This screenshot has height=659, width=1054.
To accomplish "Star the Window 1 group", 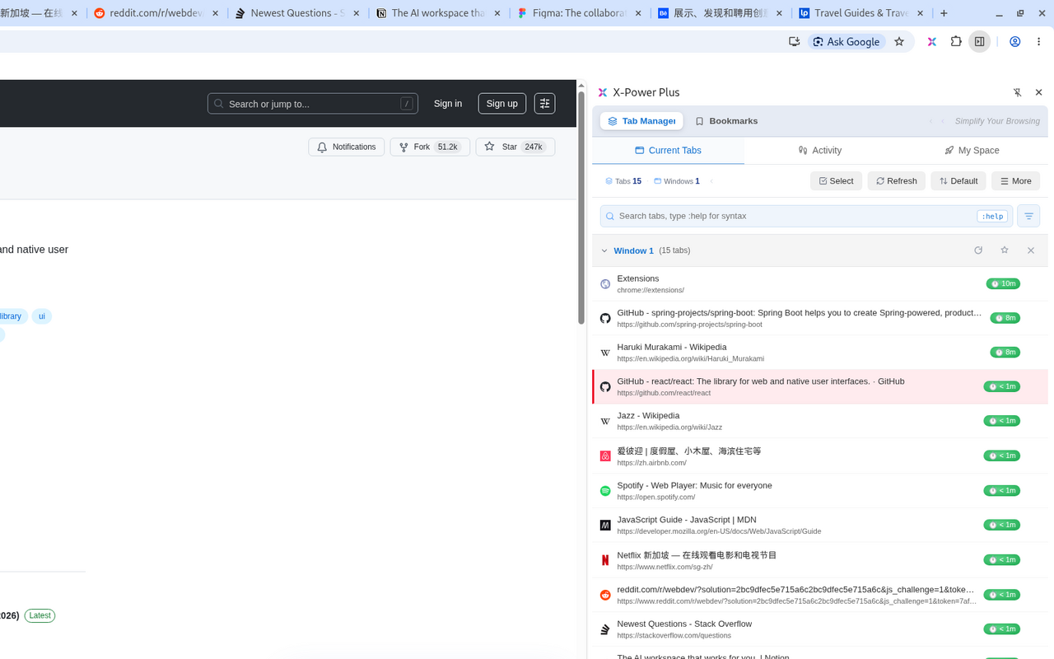I will 1005,250.
